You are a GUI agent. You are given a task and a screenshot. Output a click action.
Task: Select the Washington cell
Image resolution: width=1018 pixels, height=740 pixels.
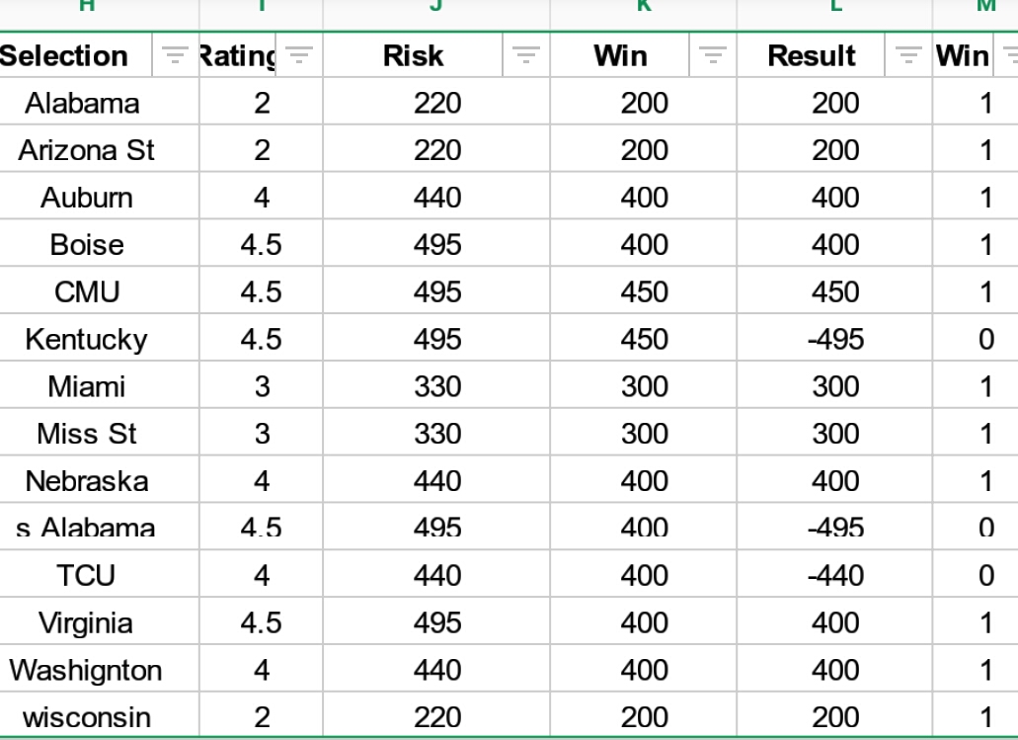pos(86,670)
